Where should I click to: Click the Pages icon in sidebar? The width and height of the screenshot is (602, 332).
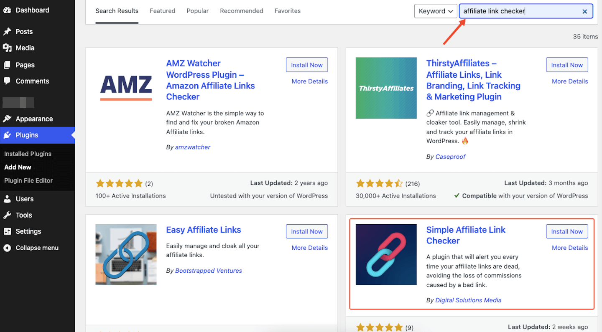[x=7, y=65]
